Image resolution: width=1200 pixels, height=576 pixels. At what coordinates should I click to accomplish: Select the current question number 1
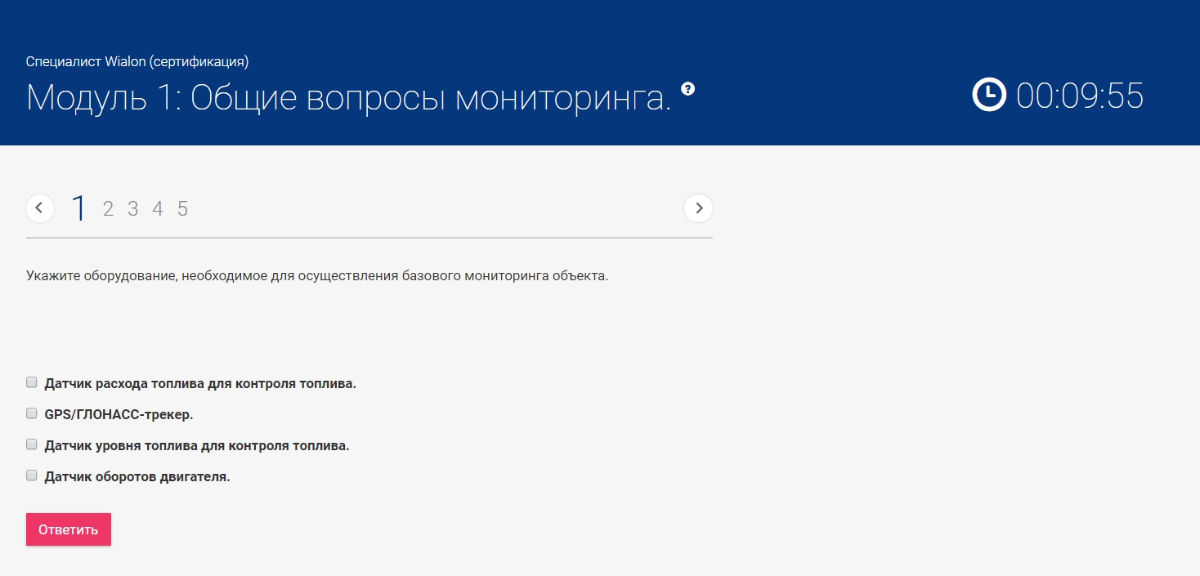click(x=78, y=208)
